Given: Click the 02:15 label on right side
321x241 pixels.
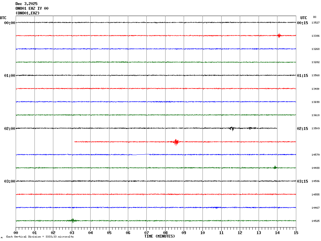Looking at the screenshot, I should pos(303,129).
